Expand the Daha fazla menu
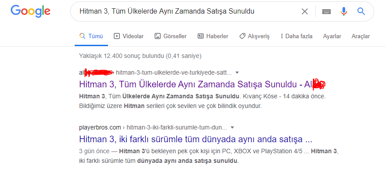386x169 pixels. 296,36
